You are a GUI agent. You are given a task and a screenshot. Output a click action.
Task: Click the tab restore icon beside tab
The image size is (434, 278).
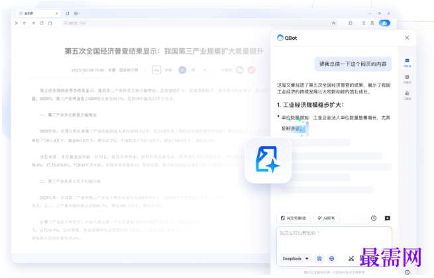[x=68, y=13]
